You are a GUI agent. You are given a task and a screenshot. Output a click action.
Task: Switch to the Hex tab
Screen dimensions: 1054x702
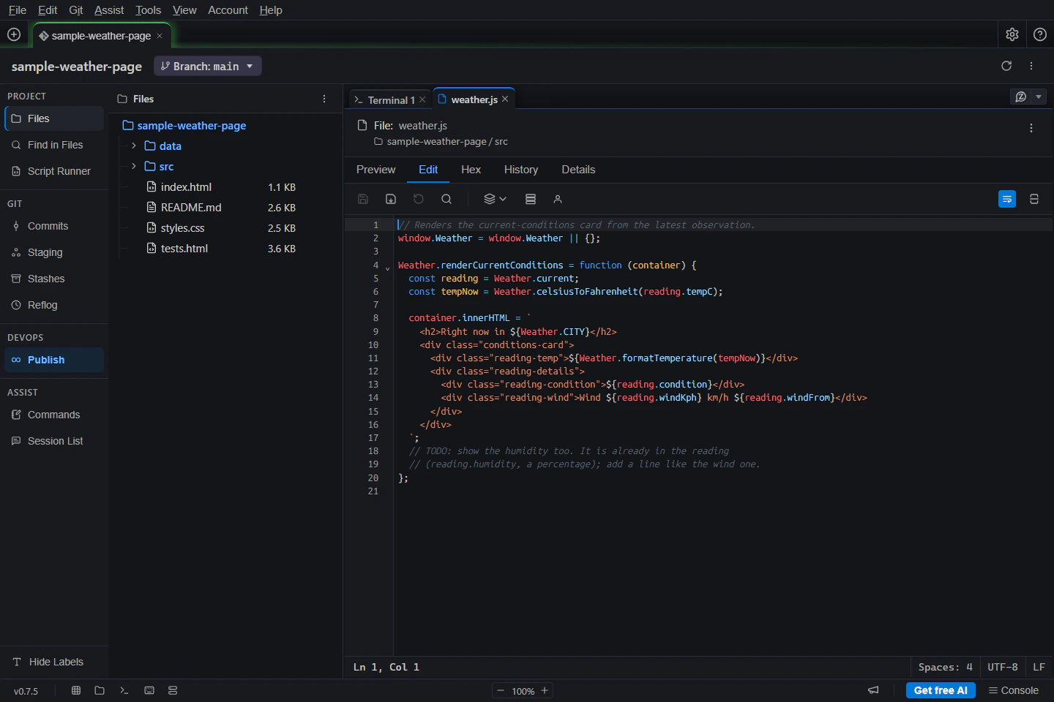(471, 170)
